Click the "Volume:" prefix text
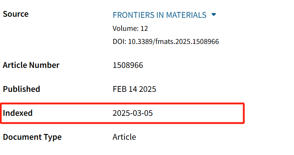 pos(126,28)
